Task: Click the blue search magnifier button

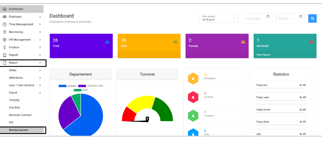Action: (312, 19)
